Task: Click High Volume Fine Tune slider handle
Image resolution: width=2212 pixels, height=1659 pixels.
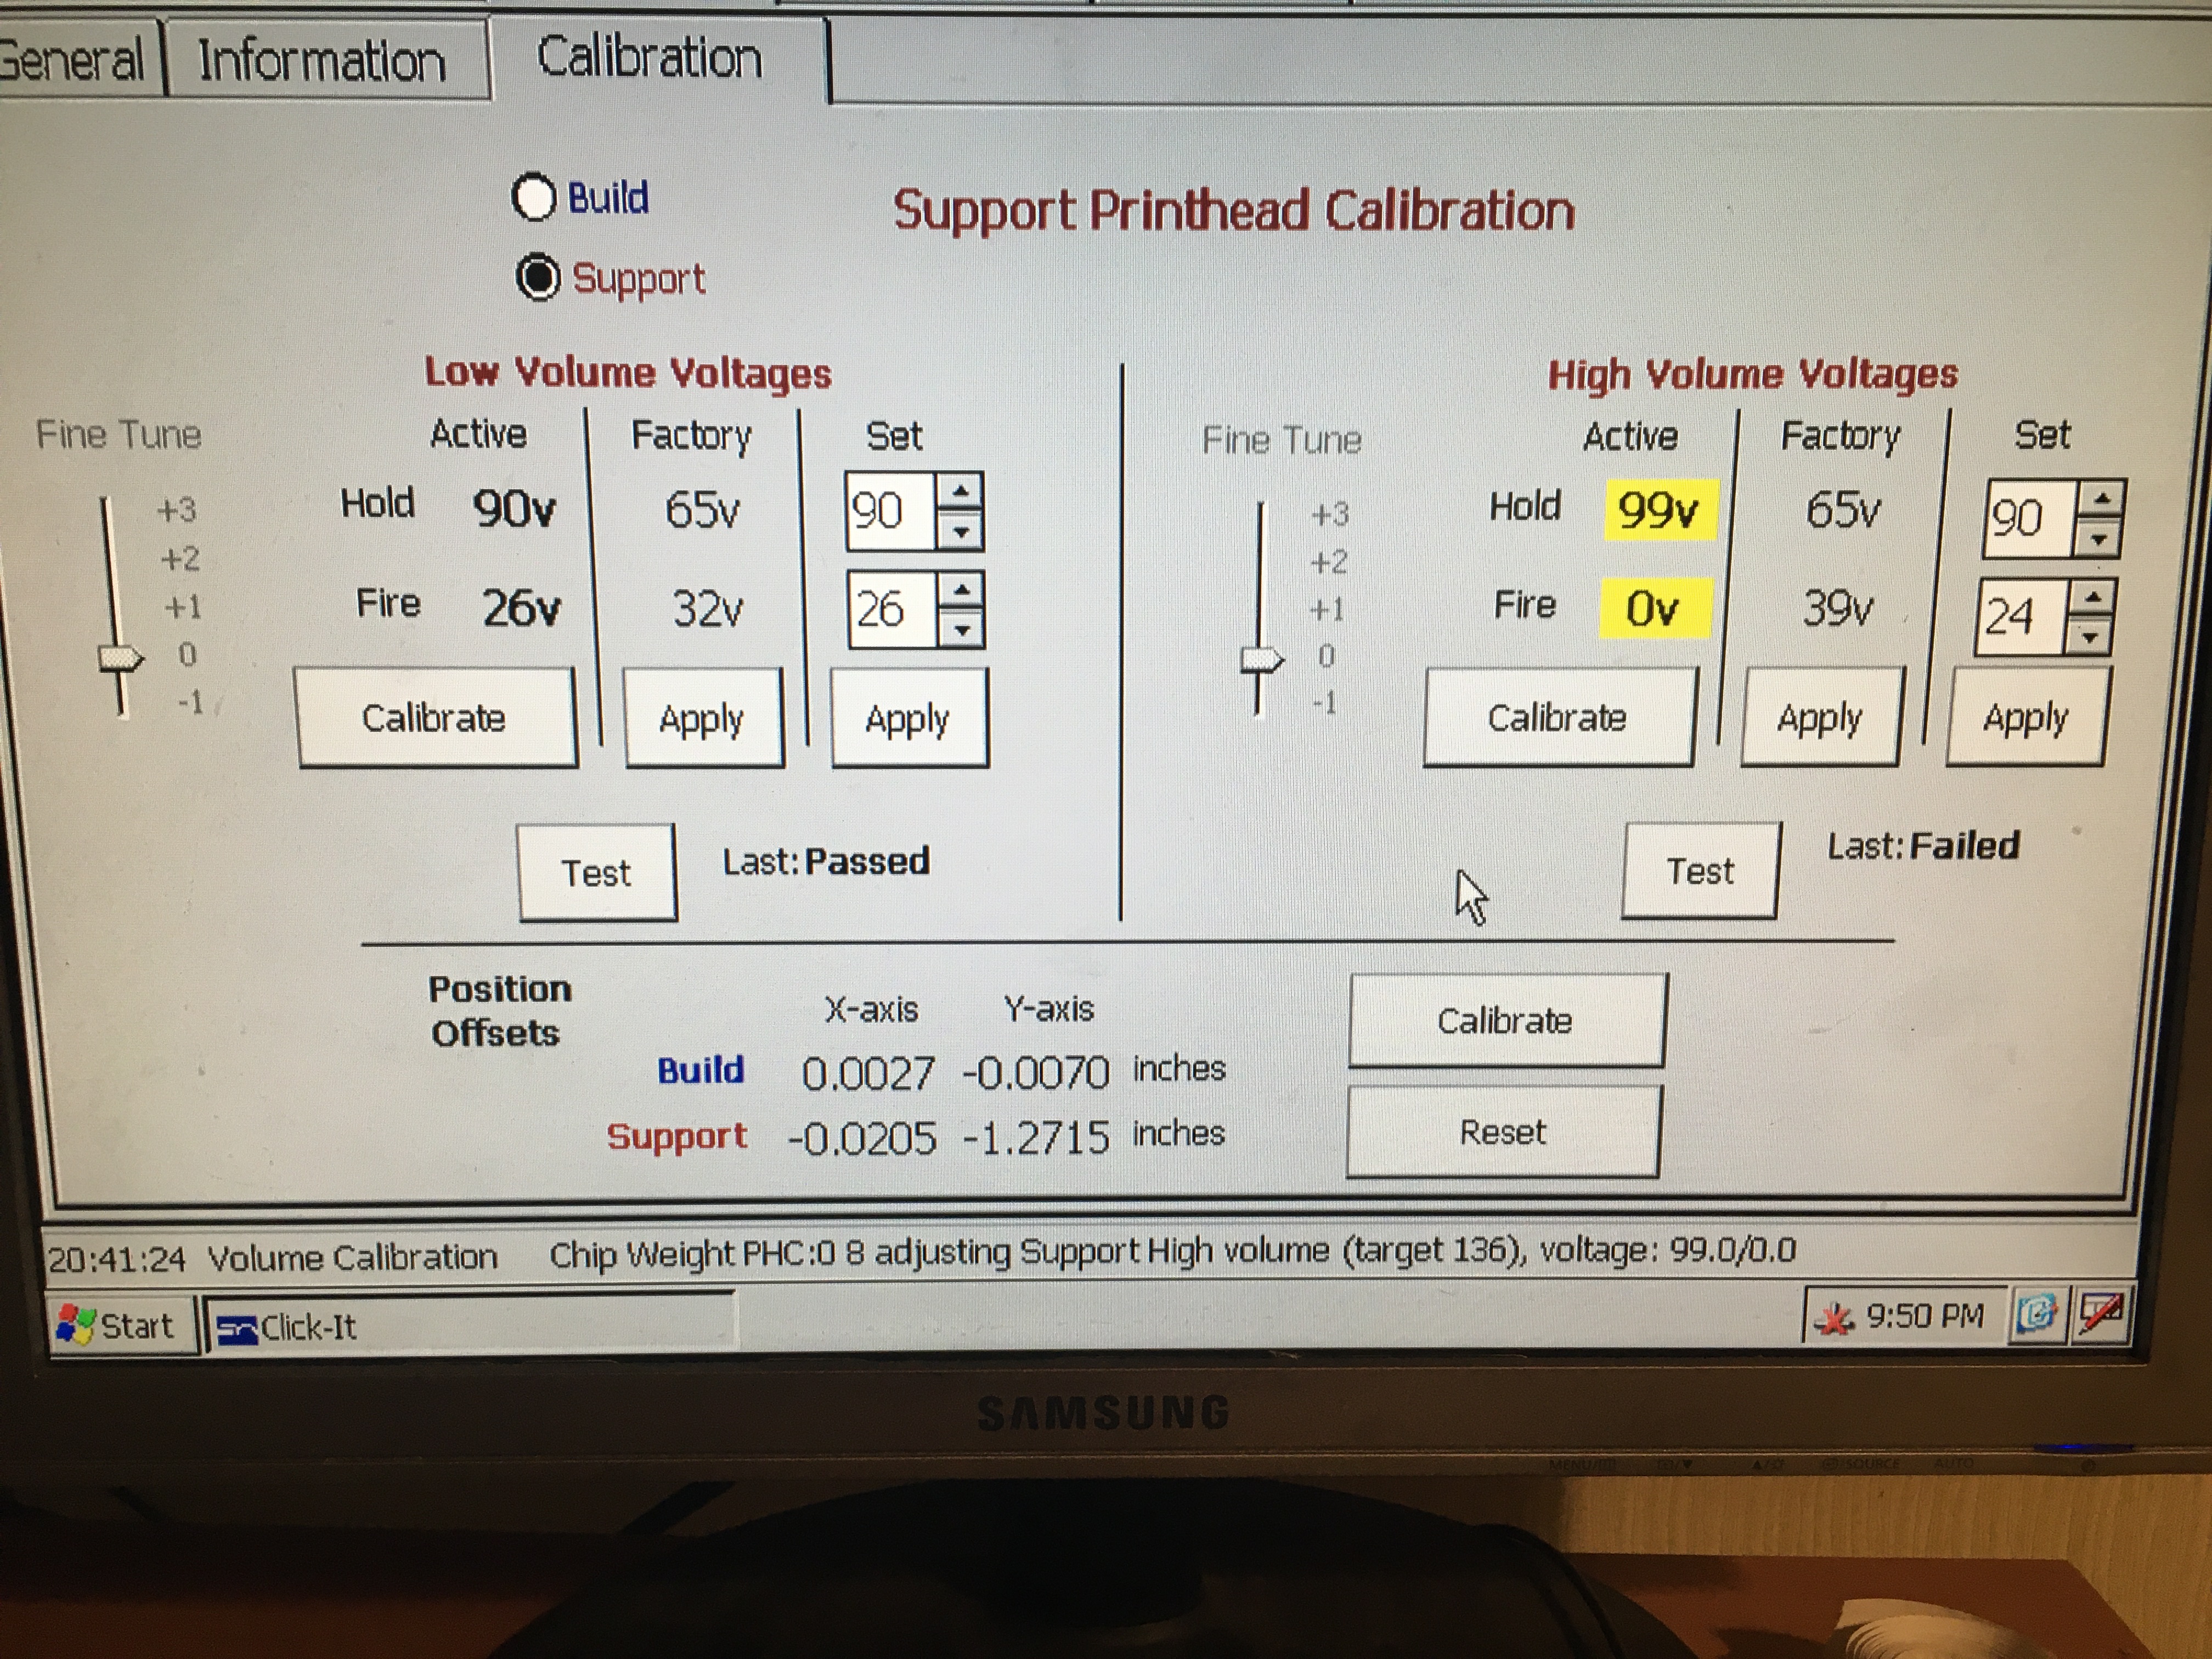Action: pos(1260,660)
